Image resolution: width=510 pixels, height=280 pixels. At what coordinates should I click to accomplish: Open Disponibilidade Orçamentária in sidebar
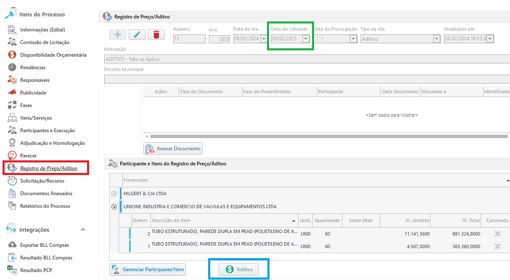tap(53, 55)
